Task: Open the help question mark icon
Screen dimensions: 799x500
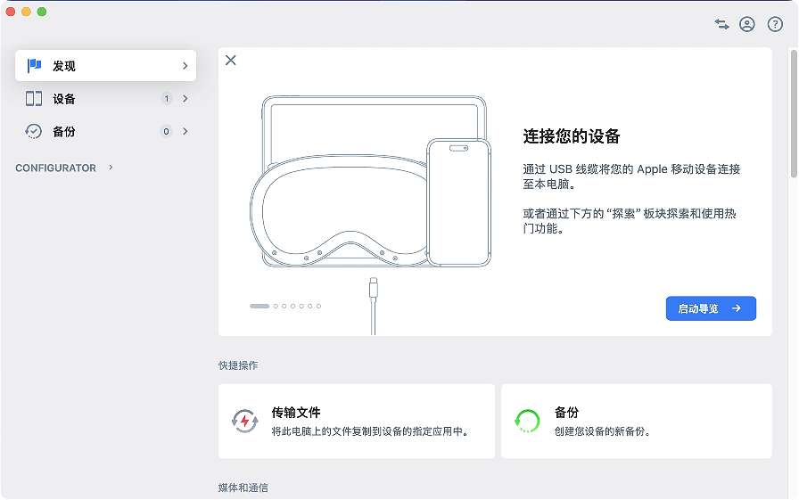Action: (775, 24)
